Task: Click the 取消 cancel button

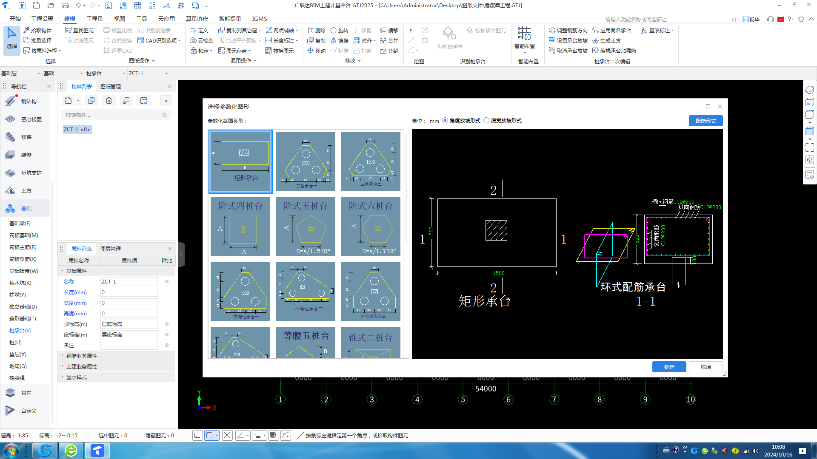Action: pyautogui.click(x=706, y=367)
